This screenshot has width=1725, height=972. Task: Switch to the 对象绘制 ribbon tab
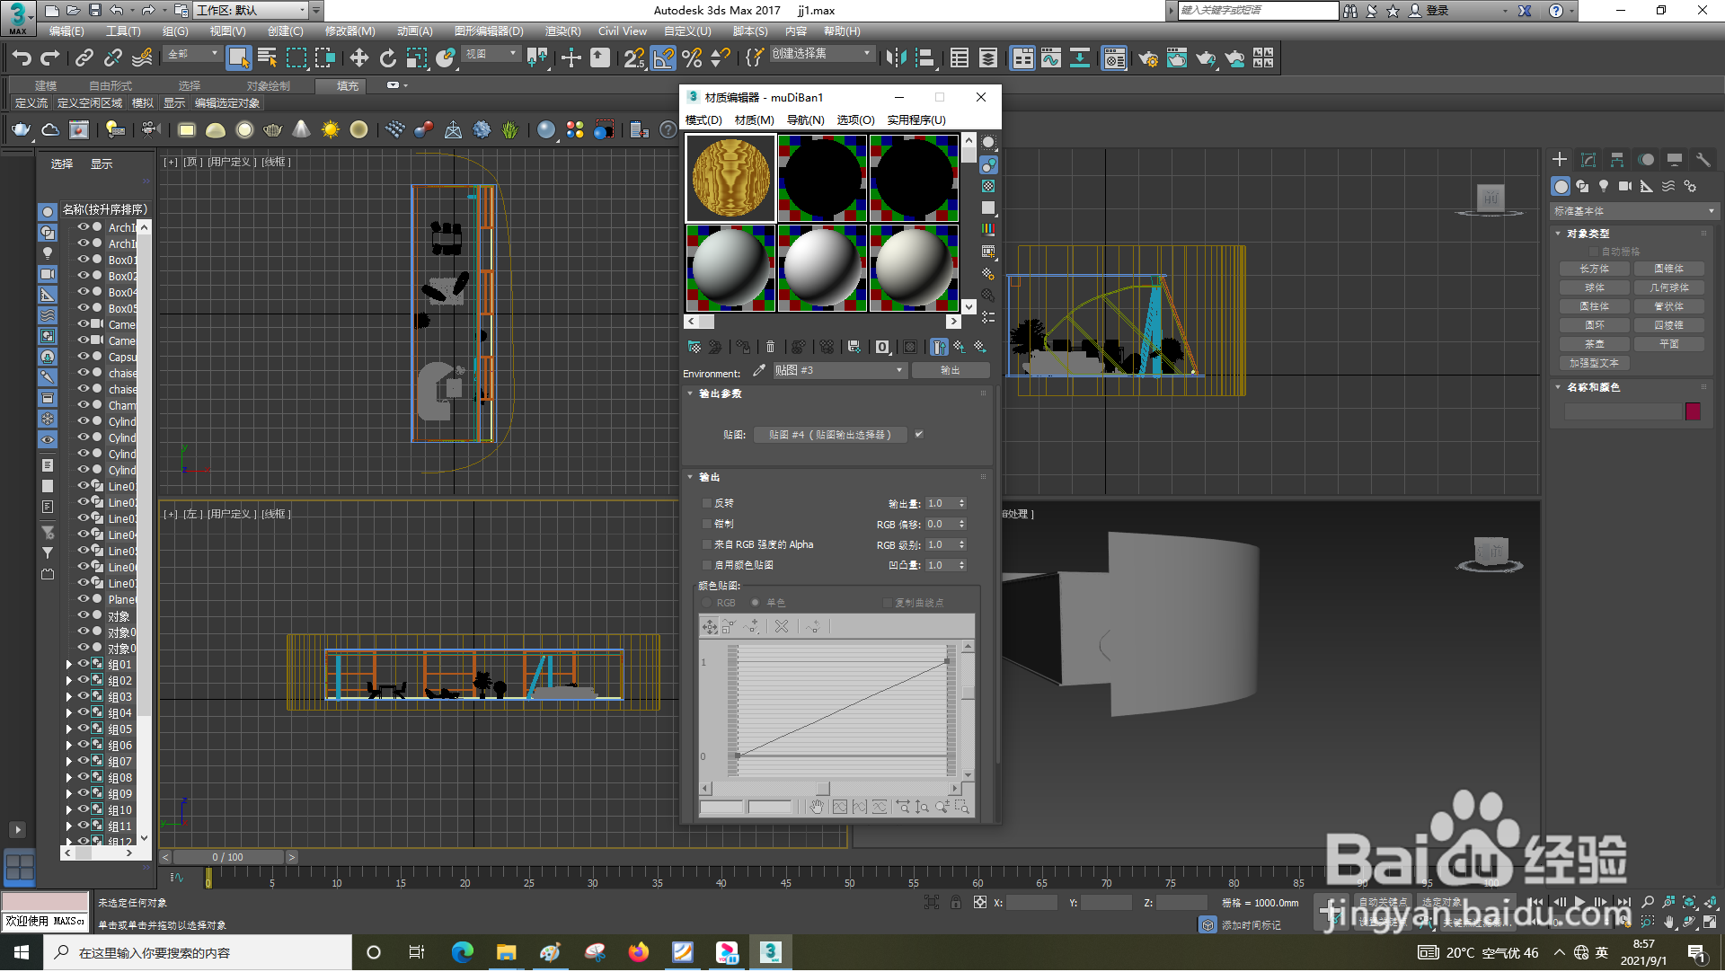coord(269,86)
